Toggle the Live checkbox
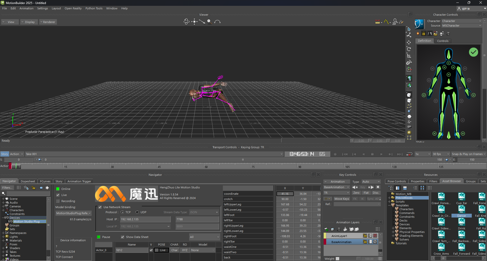This screenshot has height=261, width=487. click(x=58, y=195)
